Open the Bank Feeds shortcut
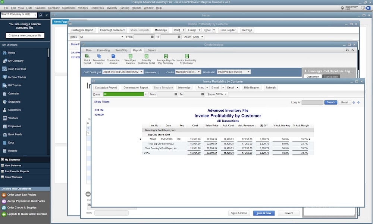Image resolution: width=373 pixels, height=224 pixels. pyautogui.click(x=5, y=134)
